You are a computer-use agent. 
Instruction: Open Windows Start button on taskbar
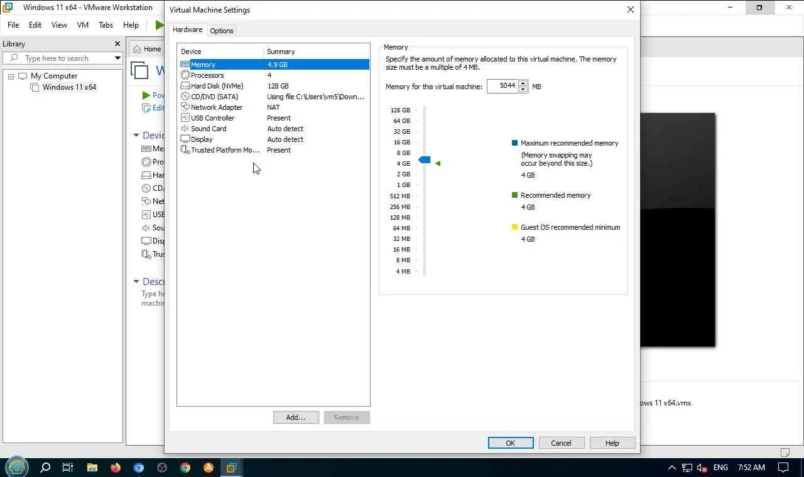tap(17, 468)
